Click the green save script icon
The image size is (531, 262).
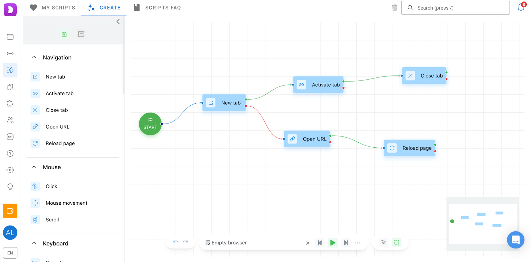pos(64,34)
